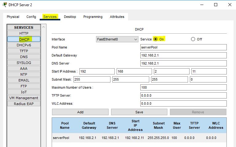This screenshot has width=236, height=147.
Task: Click the DNS Server column header
Action: [112, 125]
